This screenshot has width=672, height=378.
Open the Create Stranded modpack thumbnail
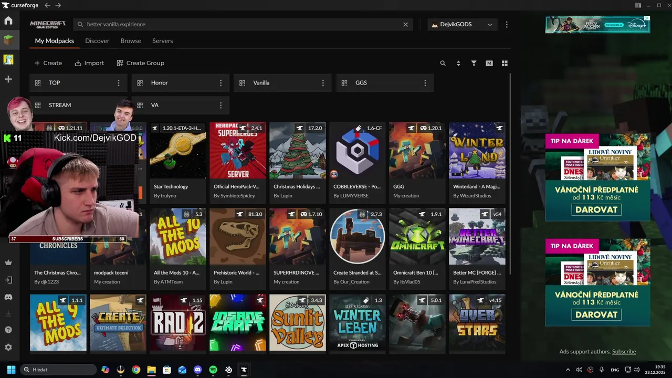click(x=358, y=237)
